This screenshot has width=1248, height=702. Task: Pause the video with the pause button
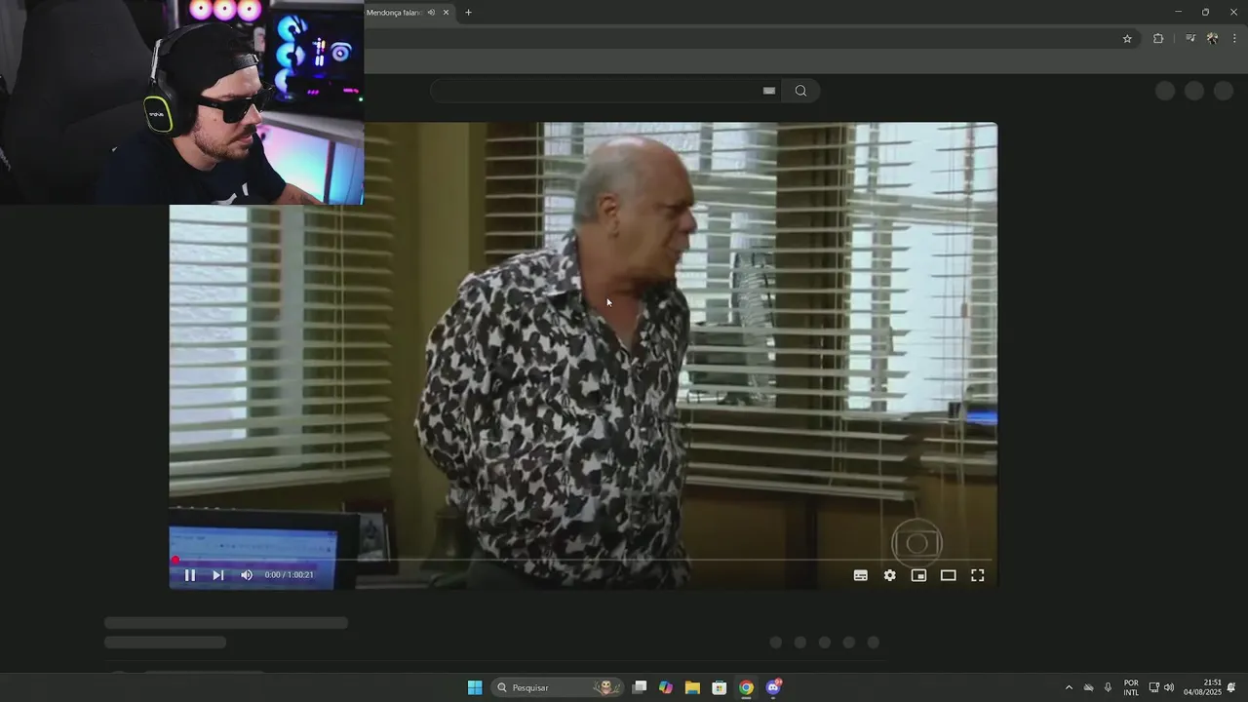(190, 575)
